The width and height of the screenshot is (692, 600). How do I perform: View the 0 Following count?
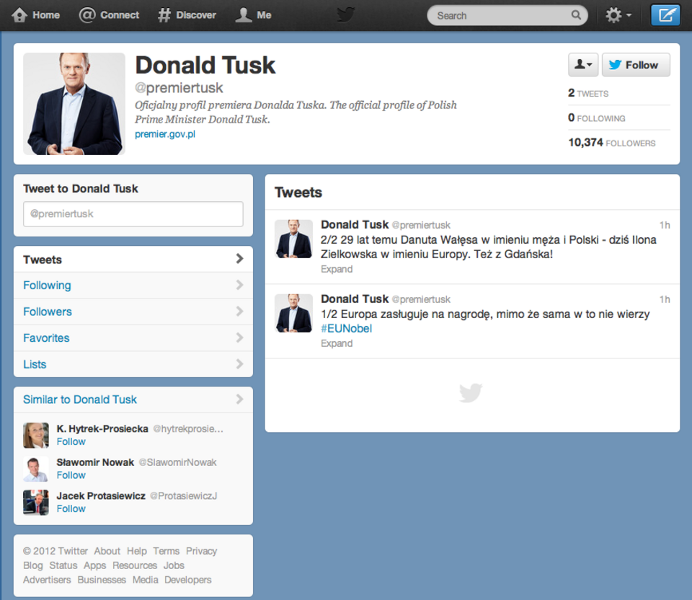click(597, 118)
